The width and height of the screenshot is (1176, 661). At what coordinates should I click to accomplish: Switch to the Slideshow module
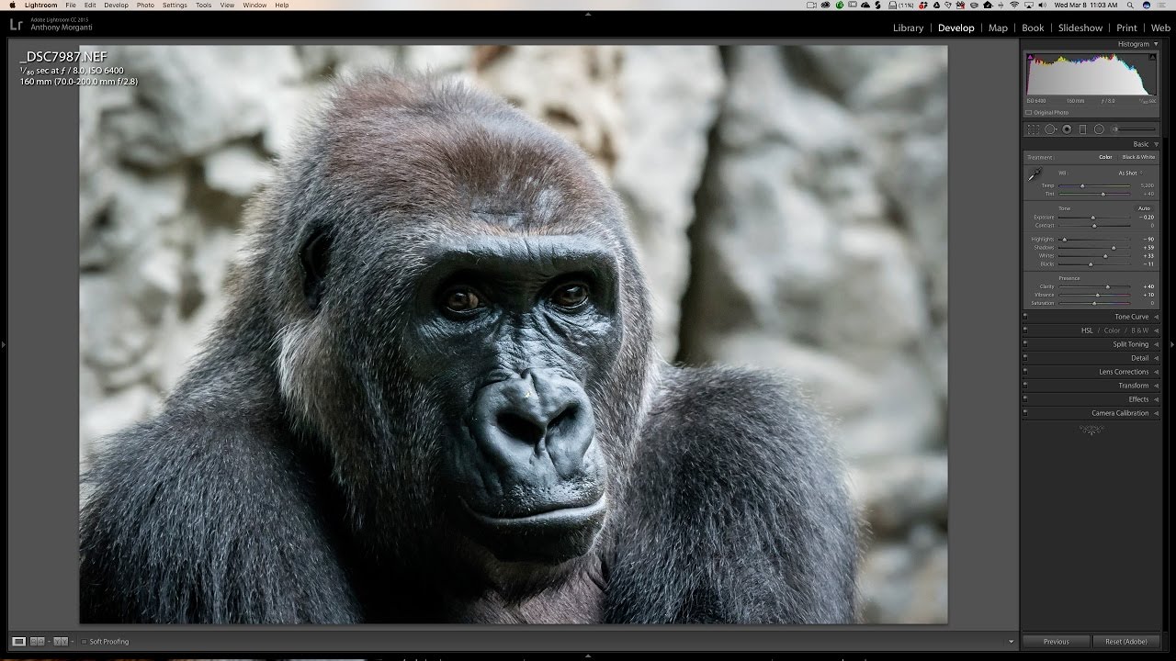1080,28
